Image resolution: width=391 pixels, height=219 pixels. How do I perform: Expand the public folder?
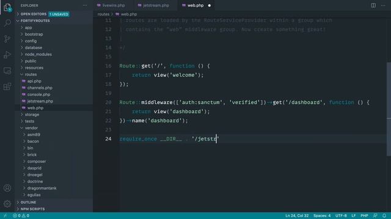click(31, 61)
